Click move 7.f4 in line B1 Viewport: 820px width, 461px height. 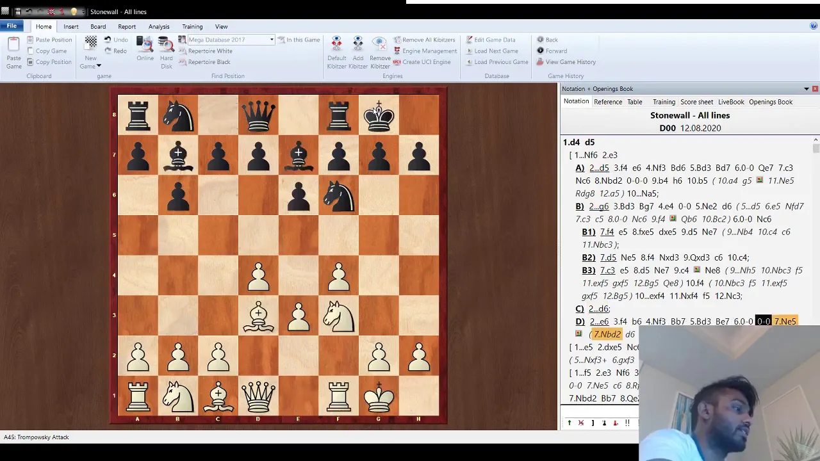click(x=607, y=232)
